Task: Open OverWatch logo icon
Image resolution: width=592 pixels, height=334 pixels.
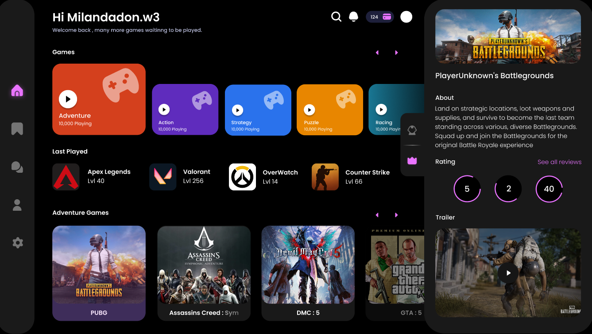Action: [x=242, y=177]
